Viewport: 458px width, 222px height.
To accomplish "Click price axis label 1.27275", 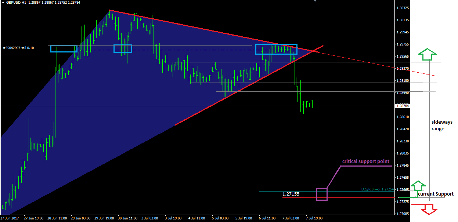I will 403,201.
